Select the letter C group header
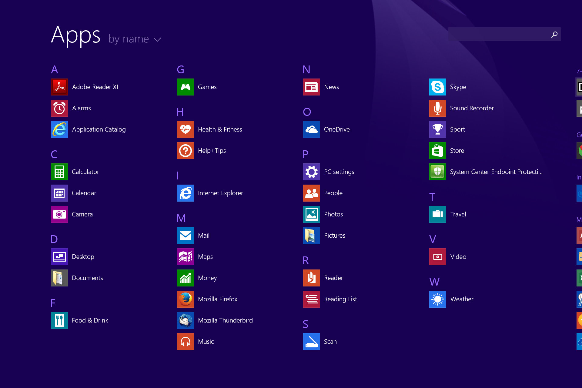 pos(54,155)
